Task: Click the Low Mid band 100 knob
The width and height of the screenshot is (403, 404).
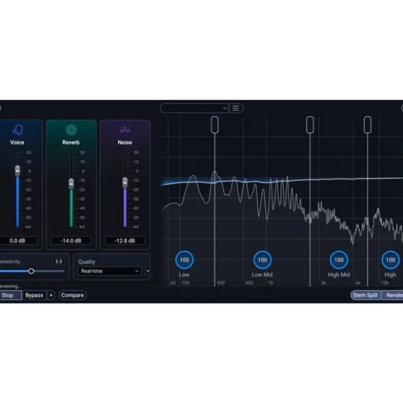Action: 262,260
